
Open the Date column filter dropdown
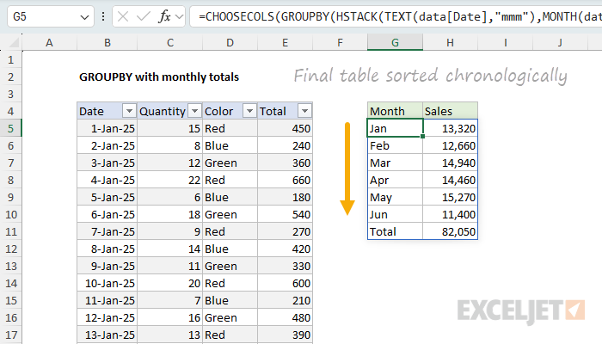coord(129,111)
